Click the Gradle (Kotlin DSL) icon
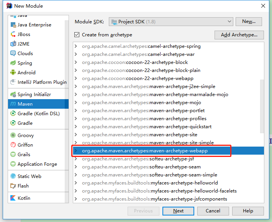The image size is (272, 222). tap(13, 114)
